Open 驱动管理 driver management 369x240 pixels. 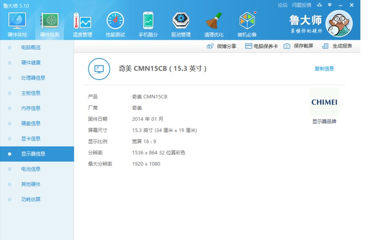[x=181, y=21]
